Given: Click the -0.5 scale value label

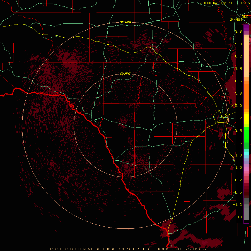Looking at the screenshot, I should pyautogui.click(x=237, y=192).
